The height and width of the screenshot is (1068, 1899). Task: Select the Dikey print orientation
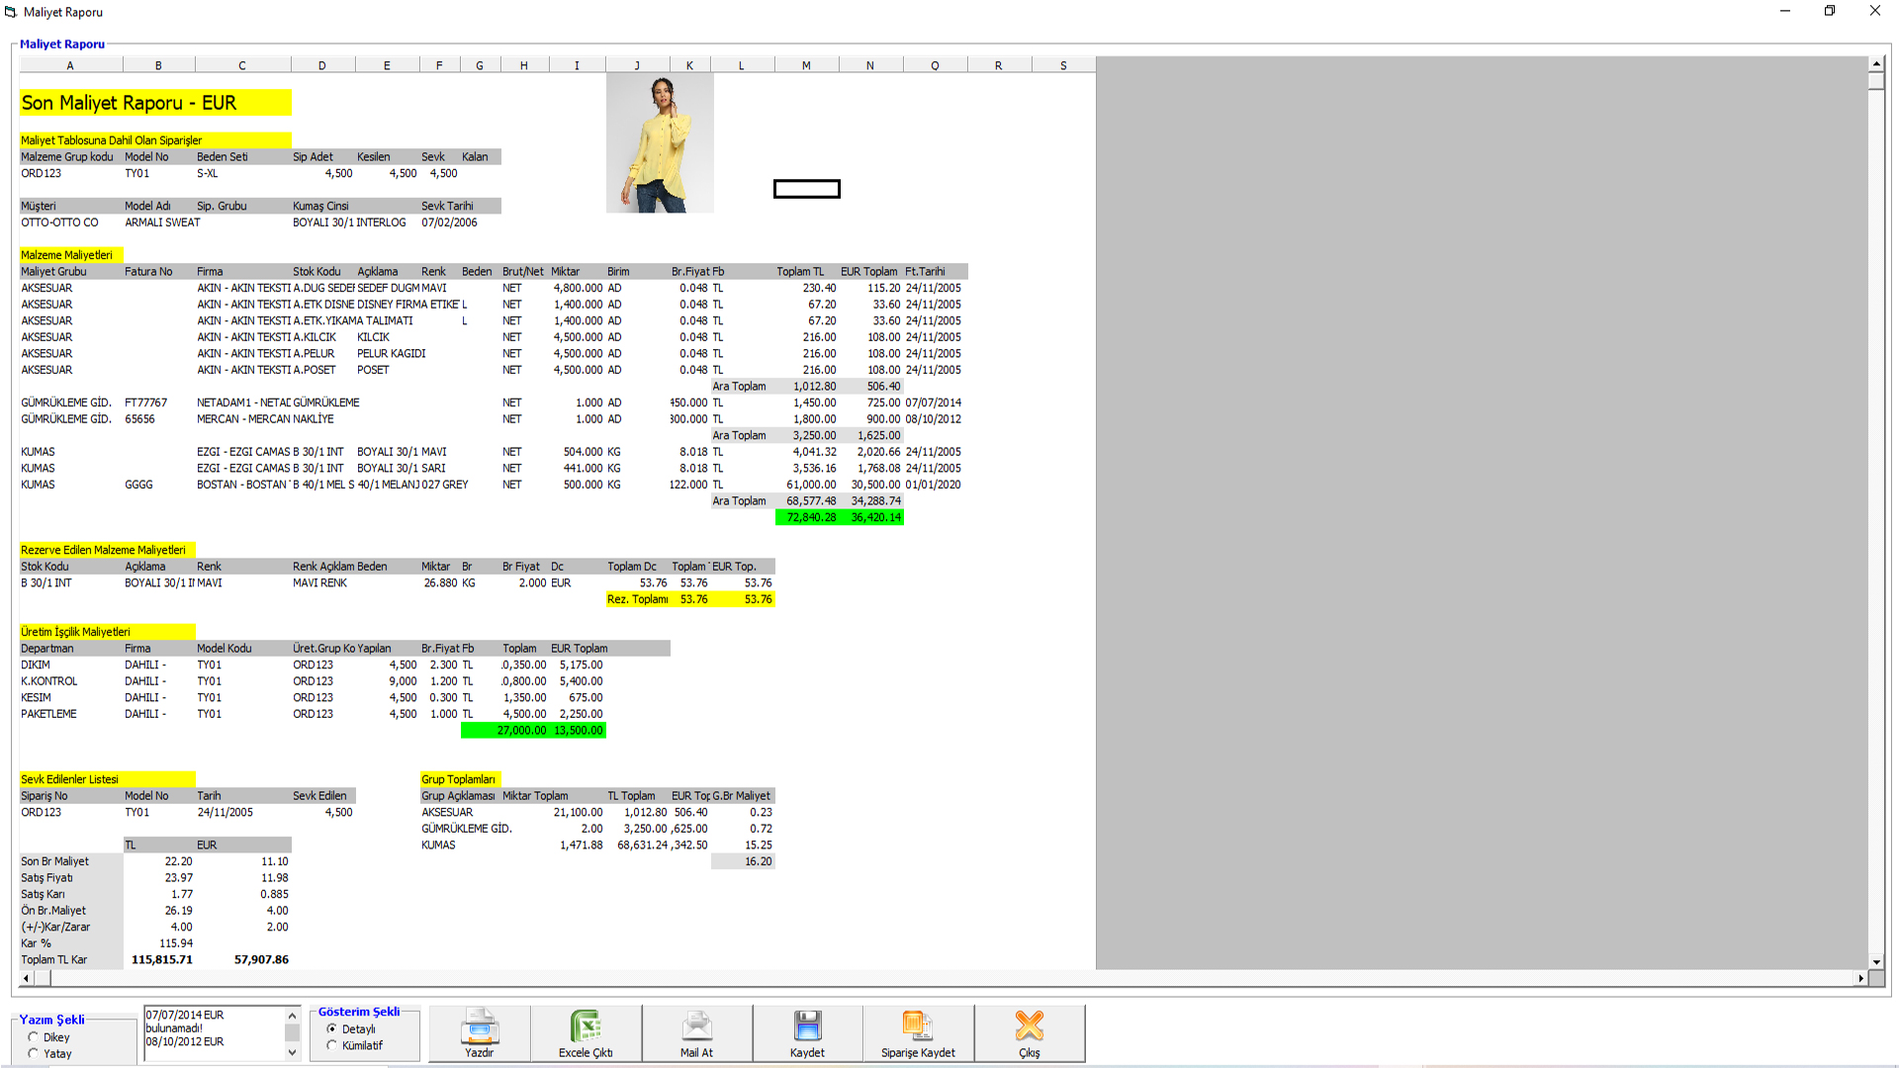tap(34, 1037)
